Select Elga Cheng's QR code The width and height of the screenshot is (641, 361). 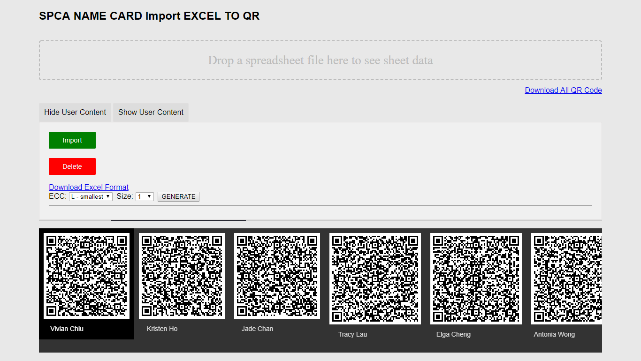click(x=476, y=278)
